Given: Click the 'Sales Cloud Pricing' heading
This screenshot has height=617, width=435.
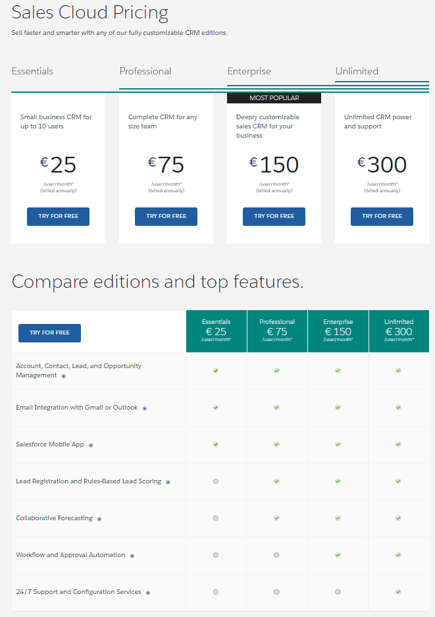Looking at the screenshot, I should (x=90, y=13).
